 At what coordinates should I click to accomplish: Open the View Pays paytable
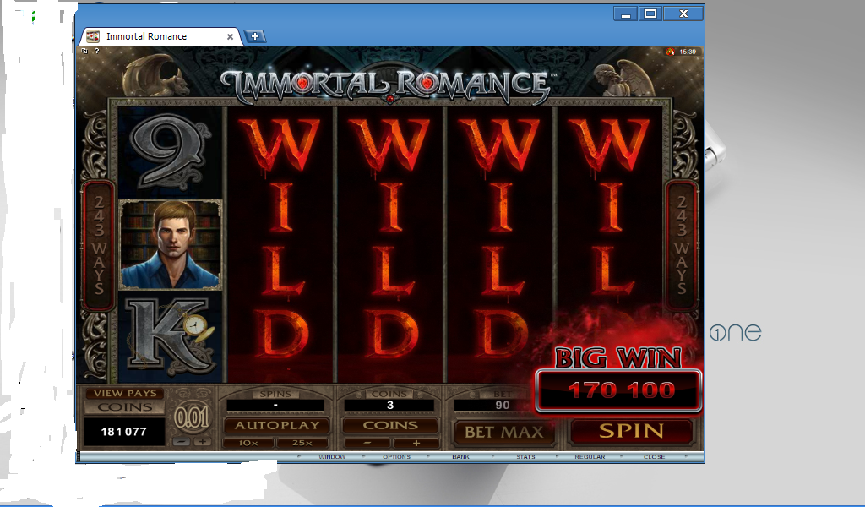coord(124,393)
